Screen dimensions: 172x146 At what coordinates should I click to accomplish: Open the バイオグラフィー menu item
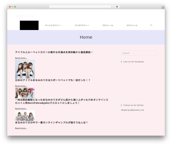(x=82, y=26)
